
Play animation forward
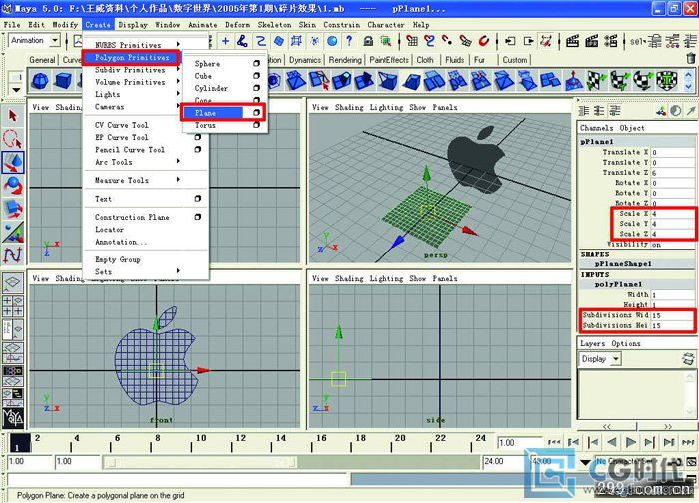pos(631,442)
